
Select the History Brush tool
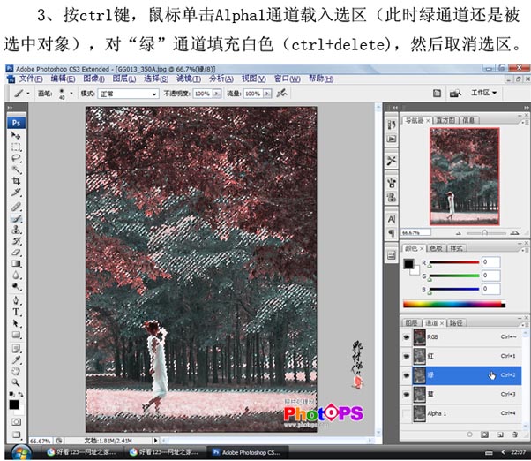(16, 241)
